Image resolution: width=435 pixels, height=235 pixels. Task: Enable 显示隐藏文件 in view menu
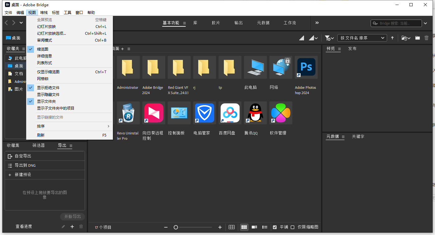point(48,94)
